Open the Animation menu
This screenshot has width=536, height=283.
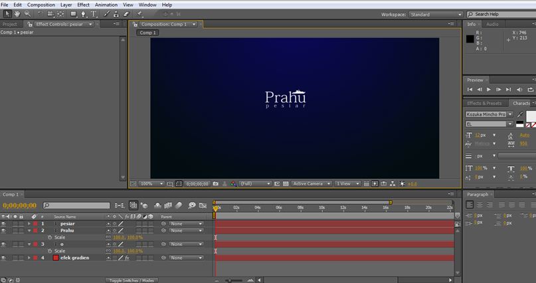[x=106, y=5]
